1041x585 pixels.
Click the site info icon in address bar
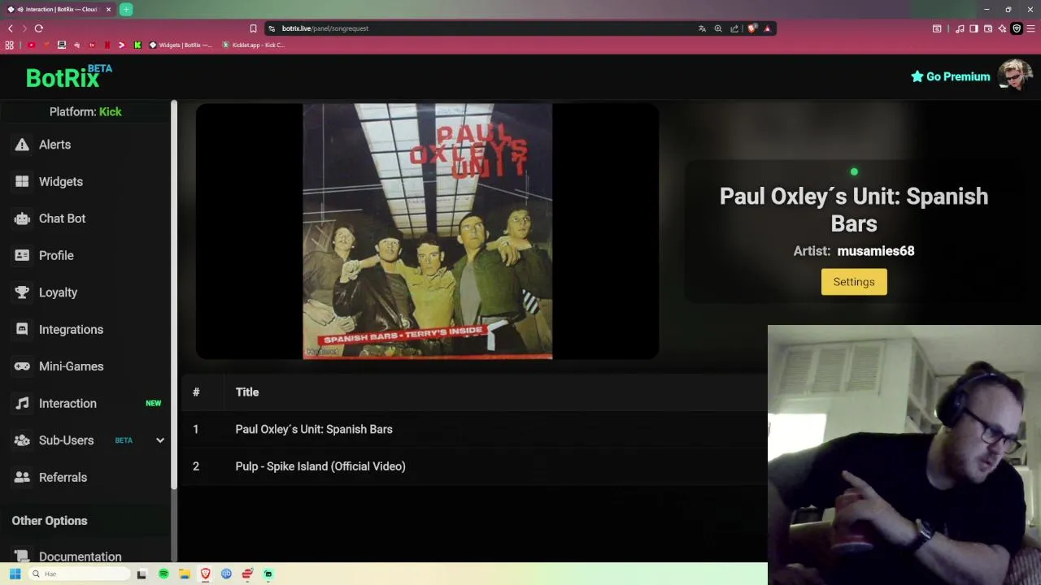(272, 28)
